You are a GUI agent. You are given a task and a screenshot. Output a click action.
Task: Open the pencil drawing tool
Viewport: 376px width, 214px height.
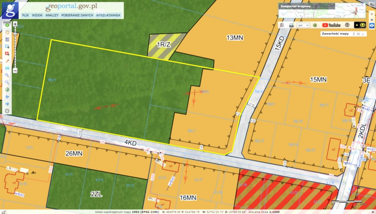pyautogui.click(x=7, y=61)
